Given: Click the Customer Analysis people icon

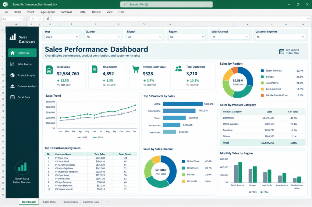Looking at the screenshot, I should 12,86.
